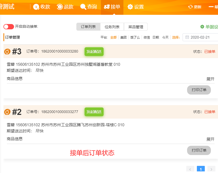Viewport: 218px width, 173px height.
Task: Expand 商品信息 for order #3
Action: 210,79
